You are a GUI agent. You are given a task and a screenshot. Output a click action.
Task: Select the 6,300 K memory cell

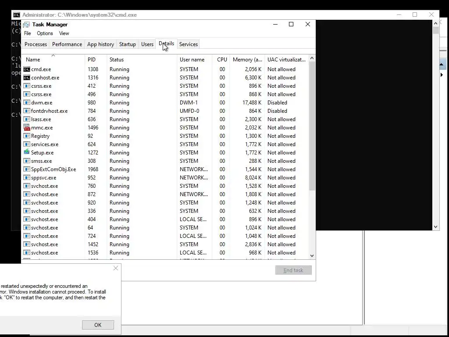tap(253, 78)
